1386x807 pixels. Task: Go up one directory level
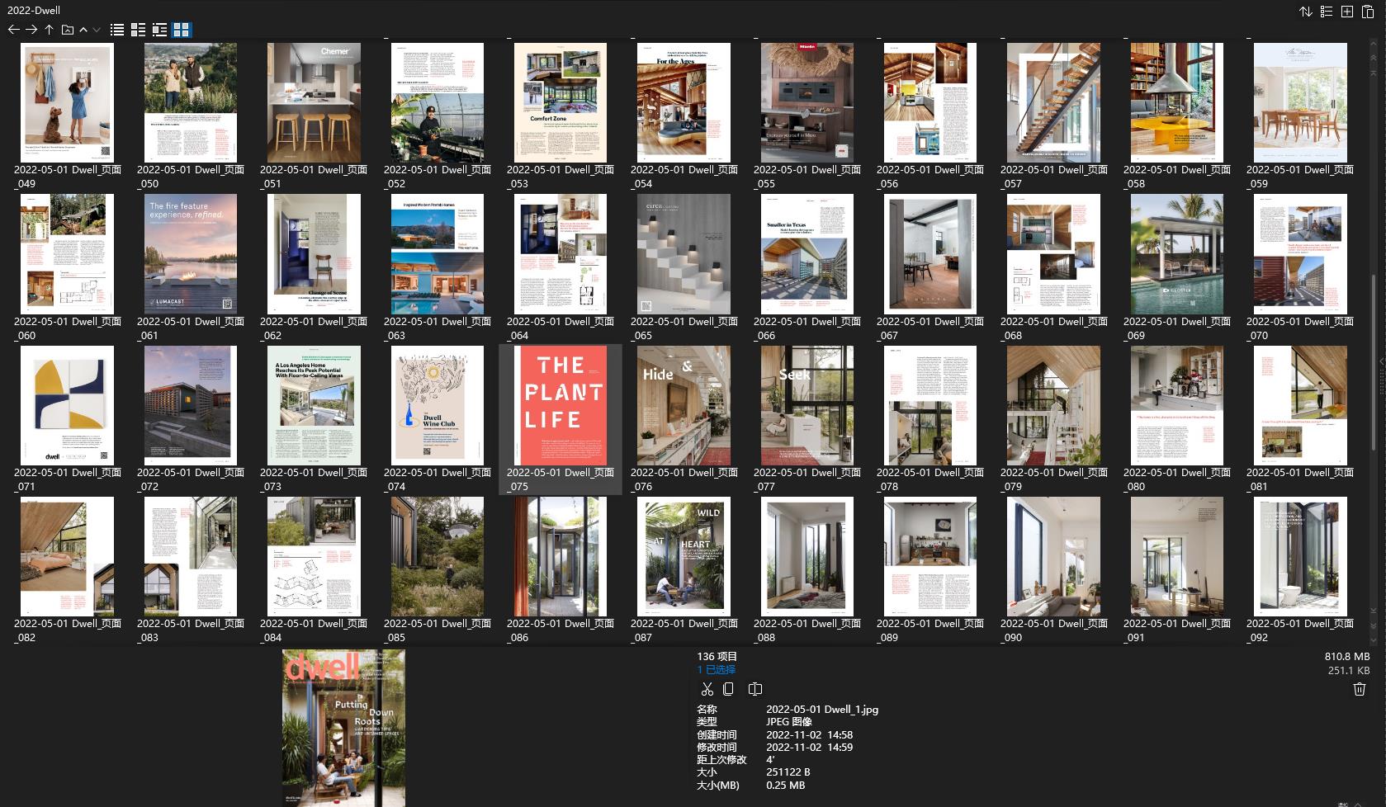[x=49, y=30]
